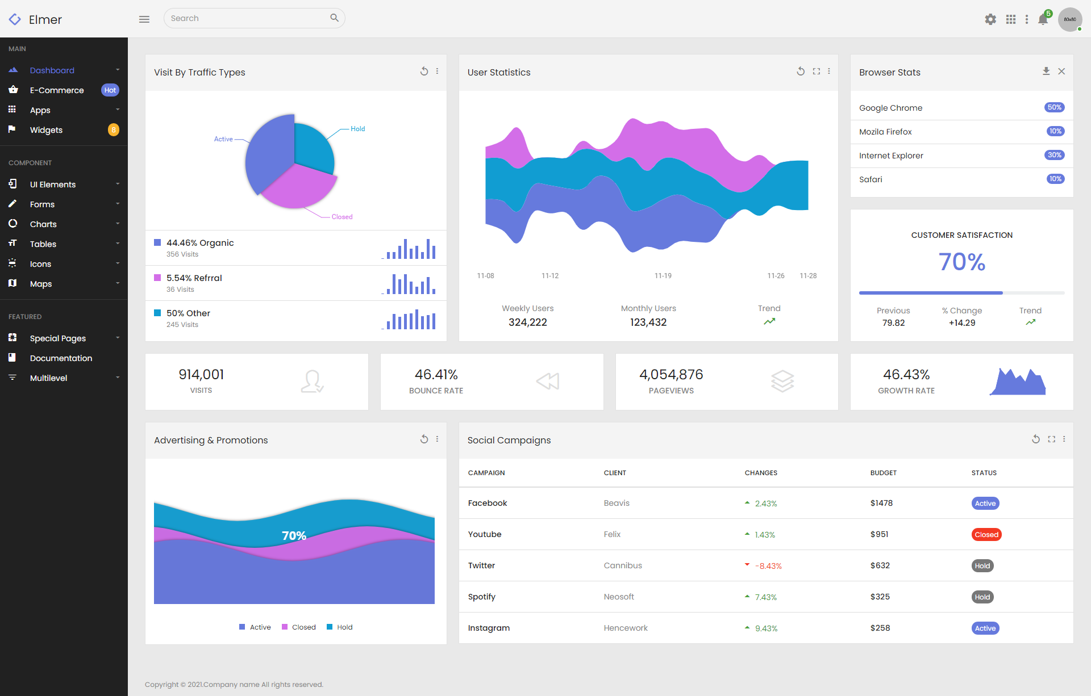Screen dimensions: 1091x696
Task: Click the hamburger menu icon
Action: tap(144, 19)
